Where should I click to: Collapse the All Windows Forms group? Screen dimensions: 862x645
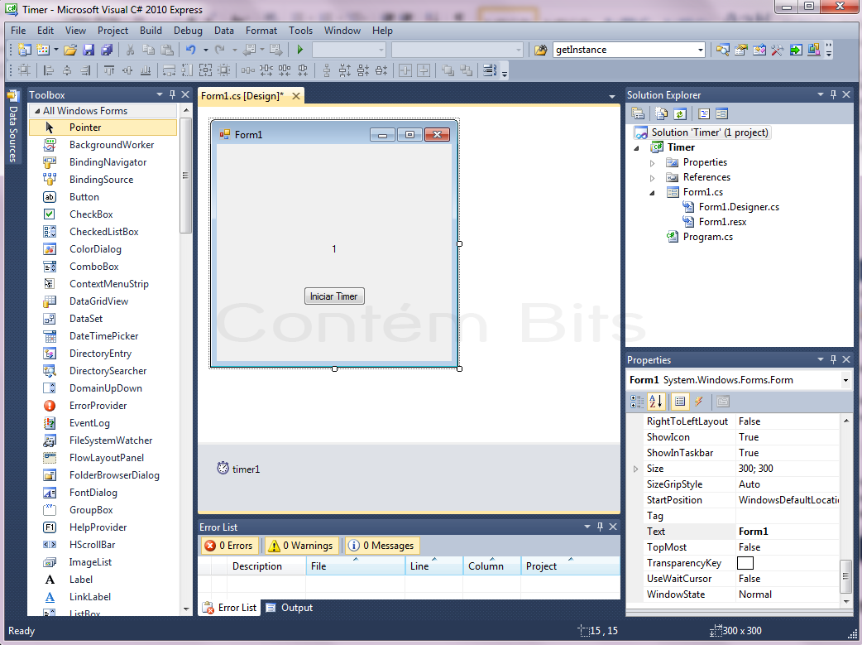[37, 111]
